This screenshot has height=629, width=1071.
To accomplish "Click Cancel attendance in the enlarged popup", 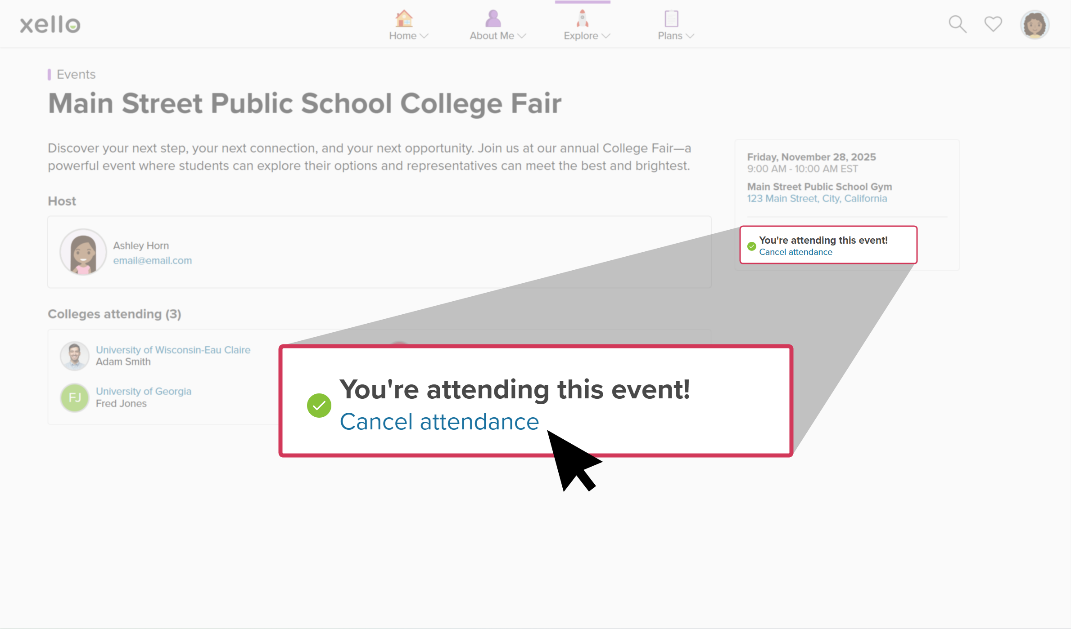I will coord(439,422).
